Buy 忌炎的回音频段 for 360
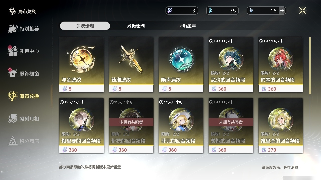Screen dimensions: 321x180 click(x=231, y=65)
